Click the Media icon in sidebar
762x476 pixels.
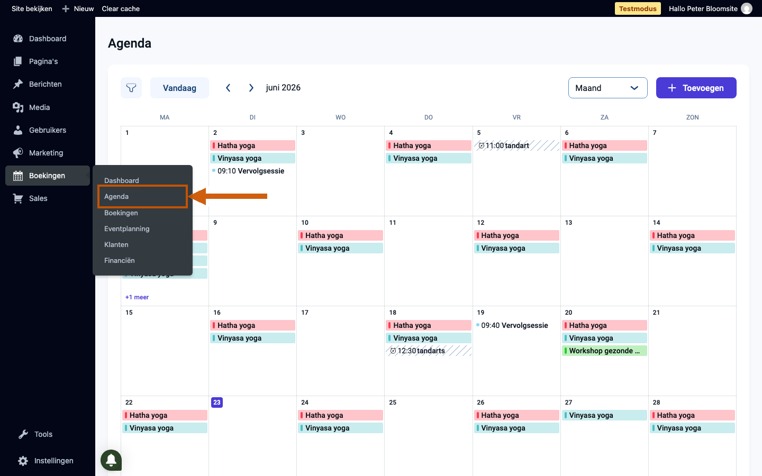[18, 107]
